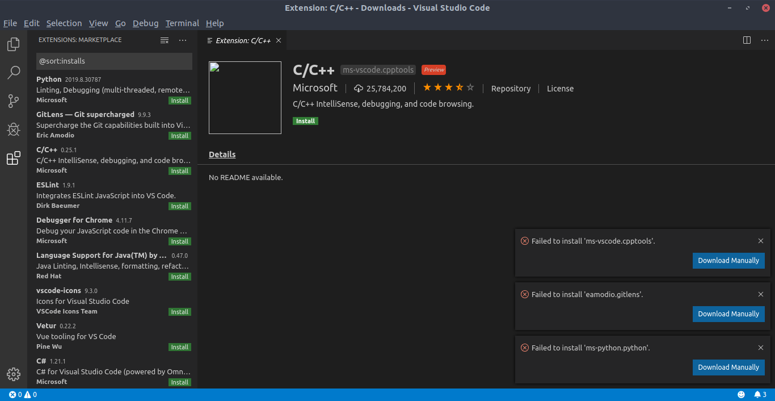Screen dimensions: 775x401
Task: Split the editor using the layout icon
Action: (x=746, y=40)
